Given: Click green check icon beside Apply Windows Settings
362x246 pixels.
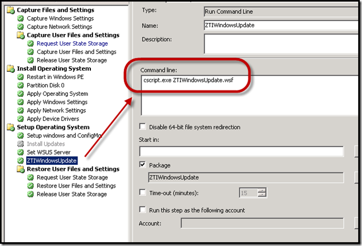Looking at the screenshot, I should [21, 102].
